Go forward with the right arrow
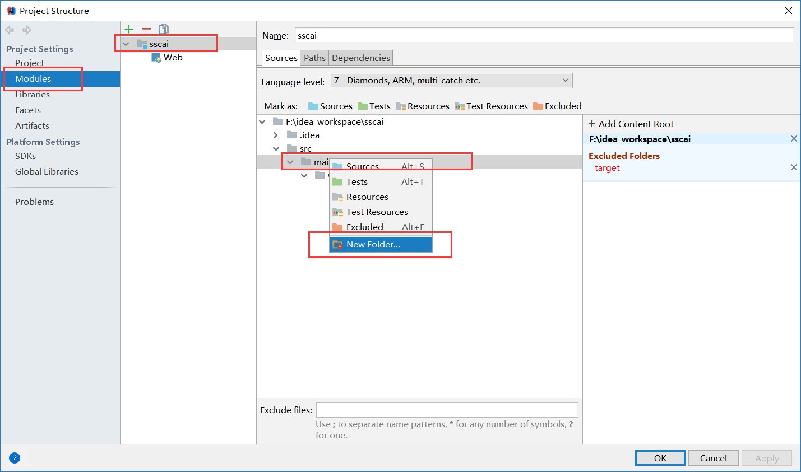Screen dimensions: 801x472 click(x=26, y=30)
